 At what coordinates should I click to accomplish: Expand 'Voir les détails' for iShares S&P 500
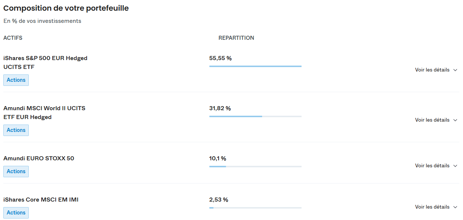coord(432,70)
